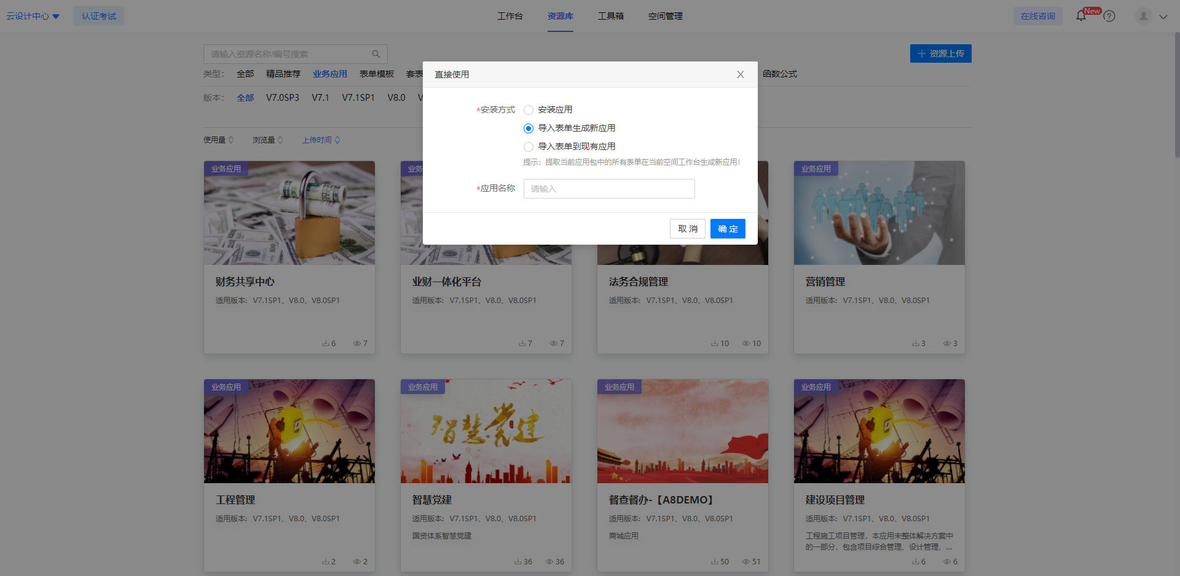The height and width of the screenshot is (576, 1180).
Task: Click the page vertical scrollbar
Action: pyautogui.click(x=1177, y=95)
